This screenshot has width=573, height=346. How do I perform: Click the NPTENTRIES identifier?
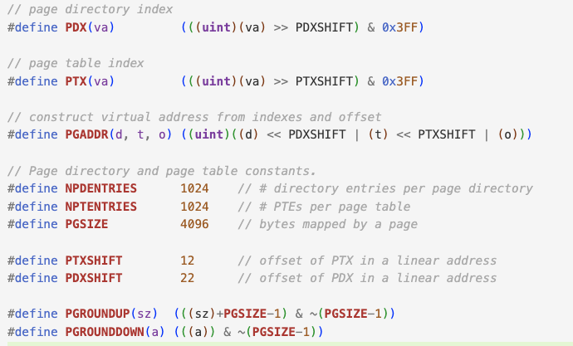point(100,207)
